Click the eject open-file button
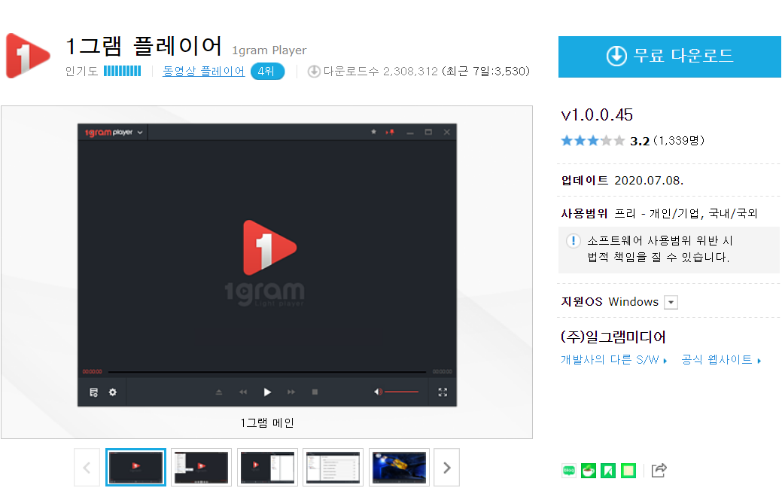782x488 pixels. (218, 392)
